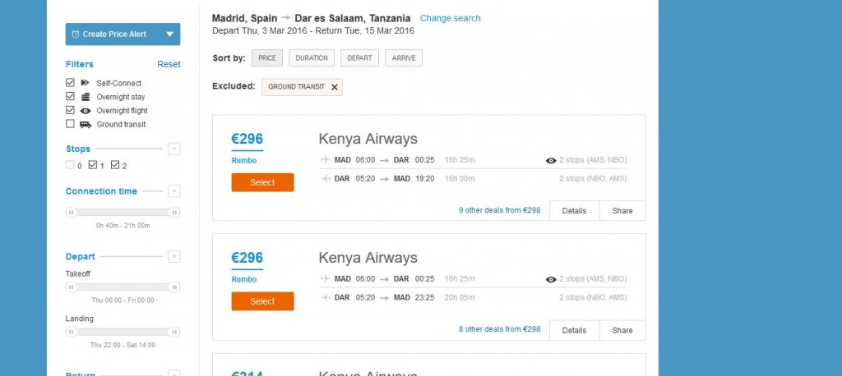Enable the Ground transit checkbox
The height and width of the screenshot is (376, 842).
pyautogui.click(x=70, y=125)
